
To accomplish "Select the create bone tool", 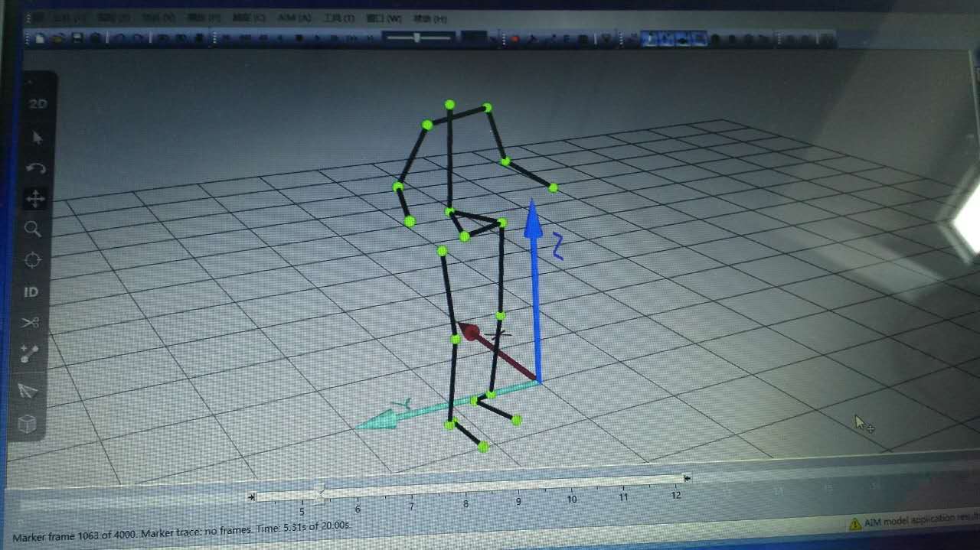I will (29, 354).
